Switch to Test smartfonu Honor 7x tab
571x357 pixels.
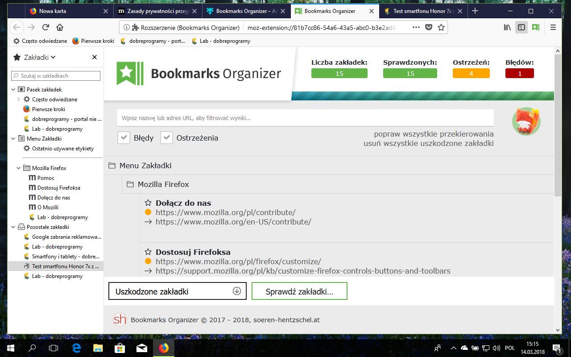424,11
